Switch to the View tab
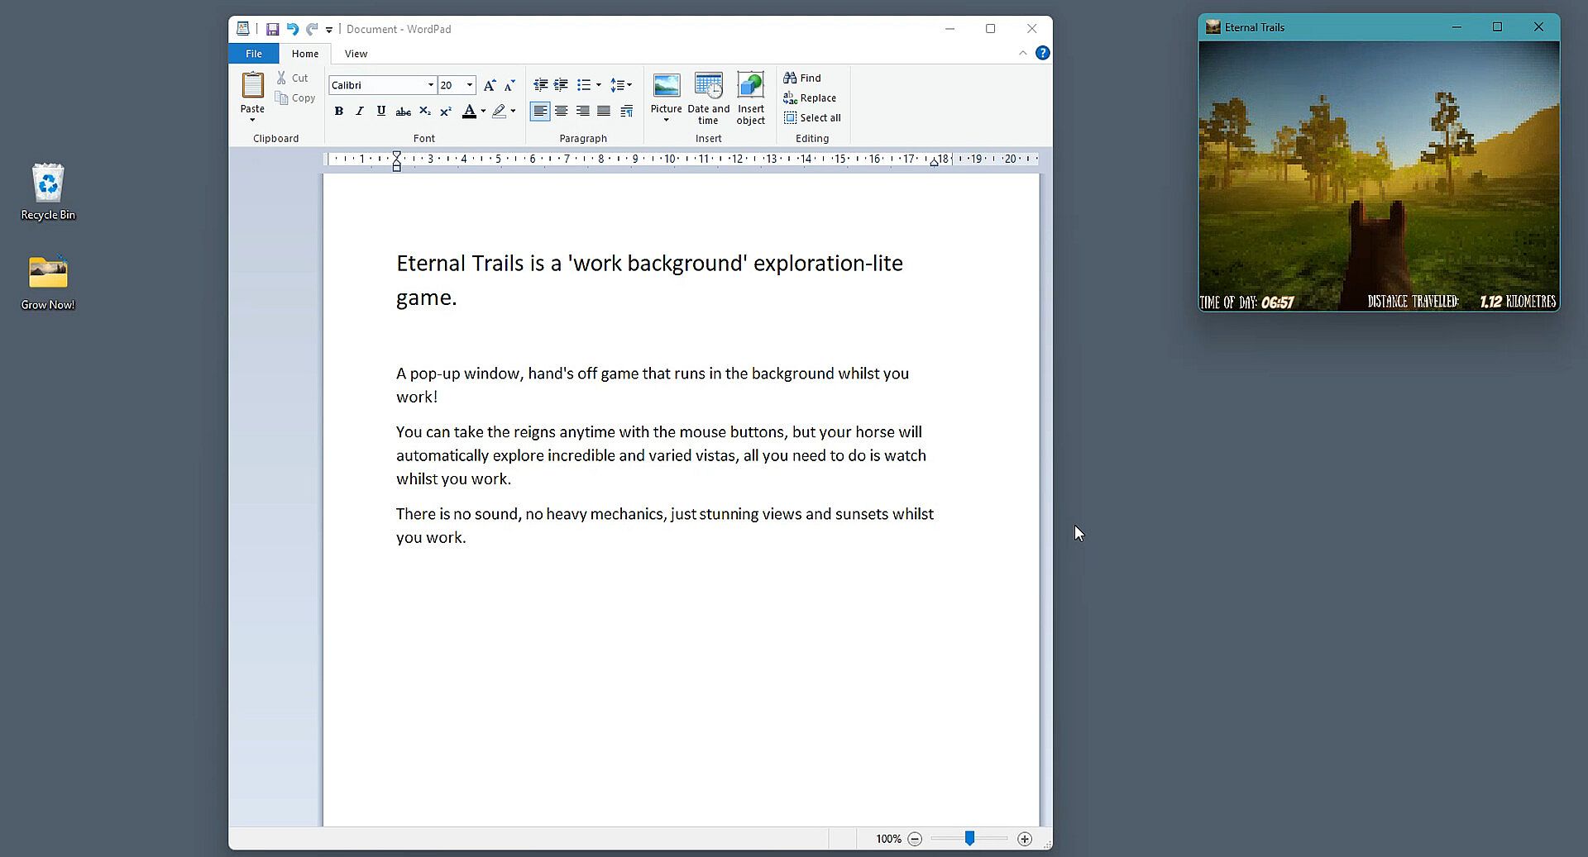 click(x=356, y=54)
